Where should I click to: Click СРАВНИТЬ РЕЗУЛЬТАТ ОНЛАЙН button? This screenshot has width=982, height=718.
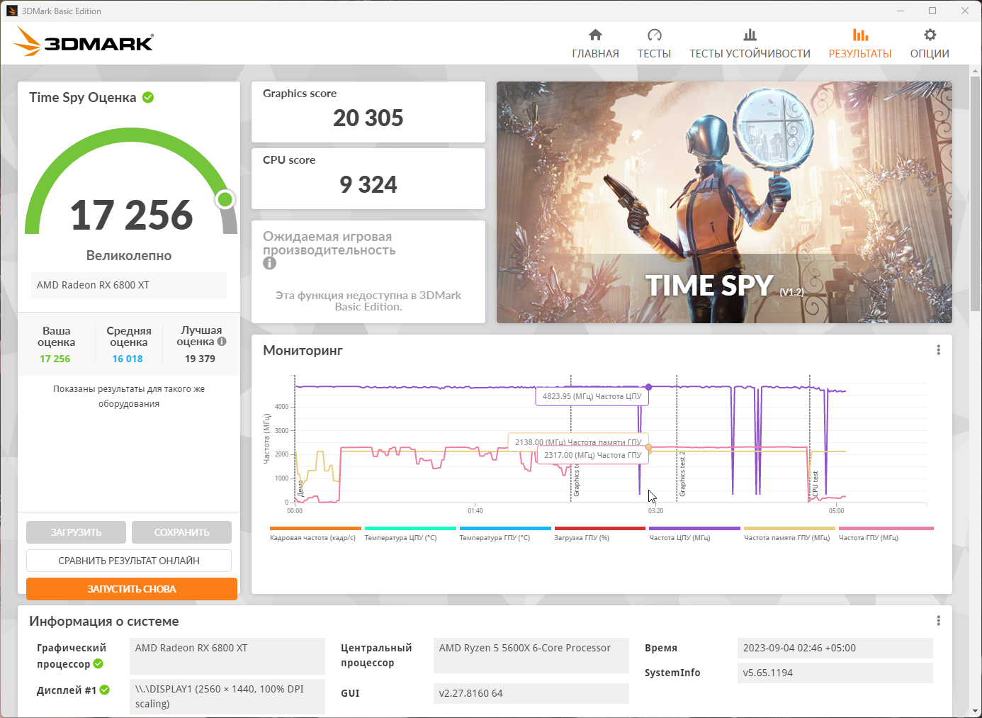(x=129, y=561)
